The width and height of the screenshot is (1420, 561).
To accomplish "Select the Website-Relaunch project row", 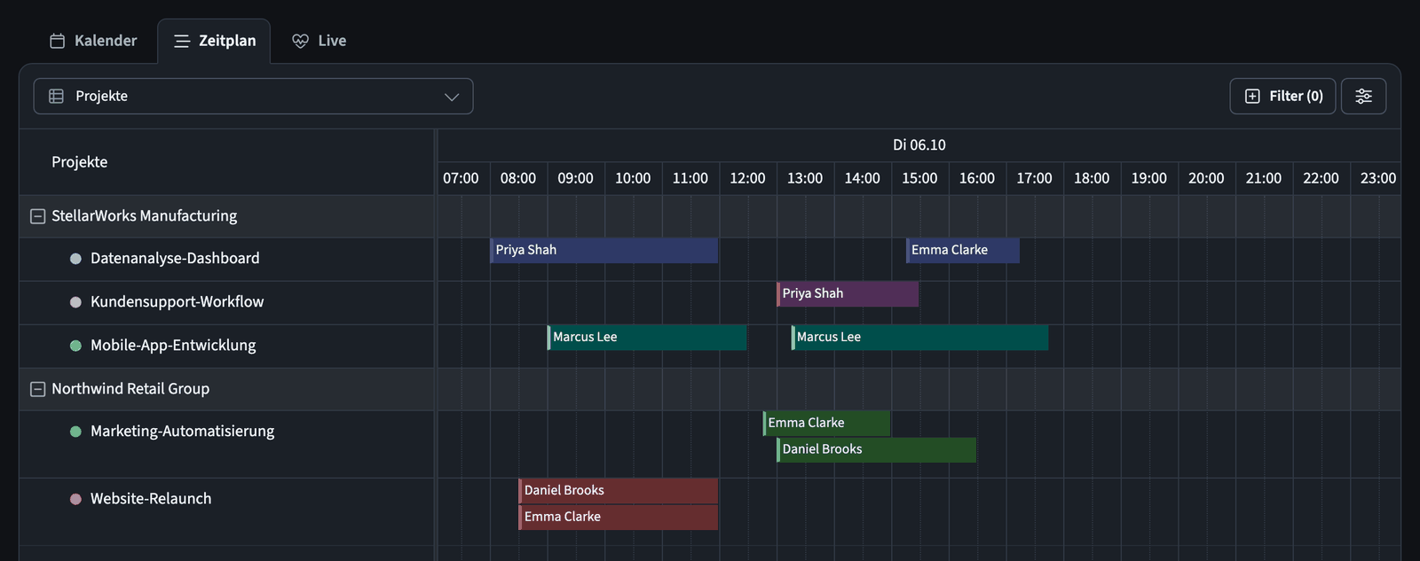I will [227, 511].
